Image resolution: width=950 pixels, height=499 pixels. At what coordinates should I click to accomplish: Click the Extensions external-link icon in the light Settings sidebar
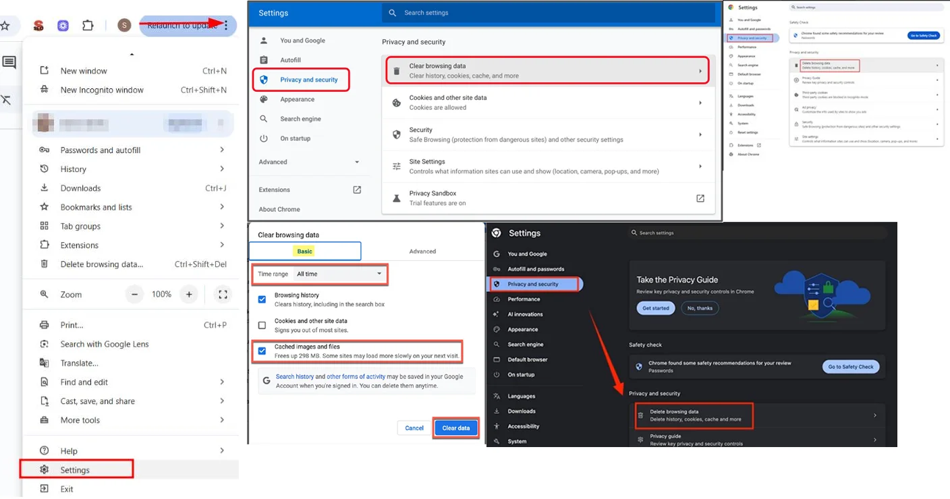click(x=357, y=190)
